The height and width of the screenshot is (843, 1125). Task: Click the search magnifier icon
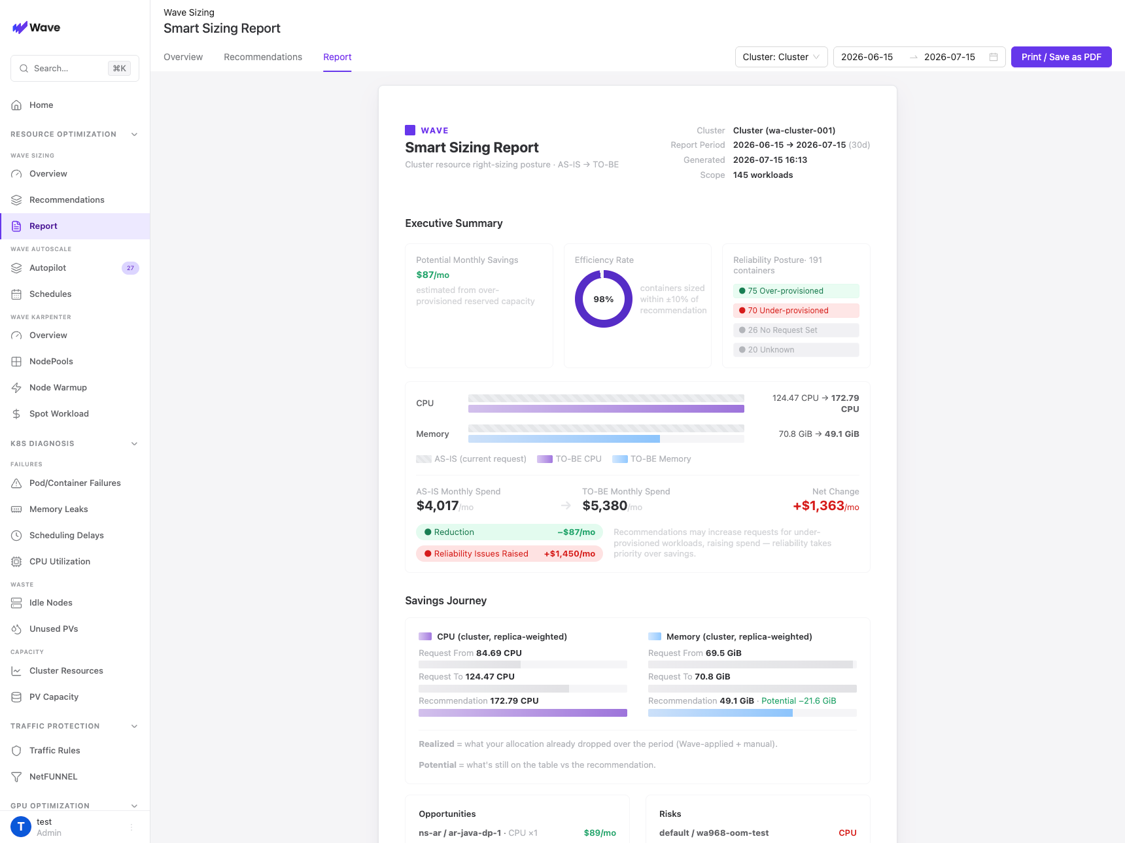24,68
